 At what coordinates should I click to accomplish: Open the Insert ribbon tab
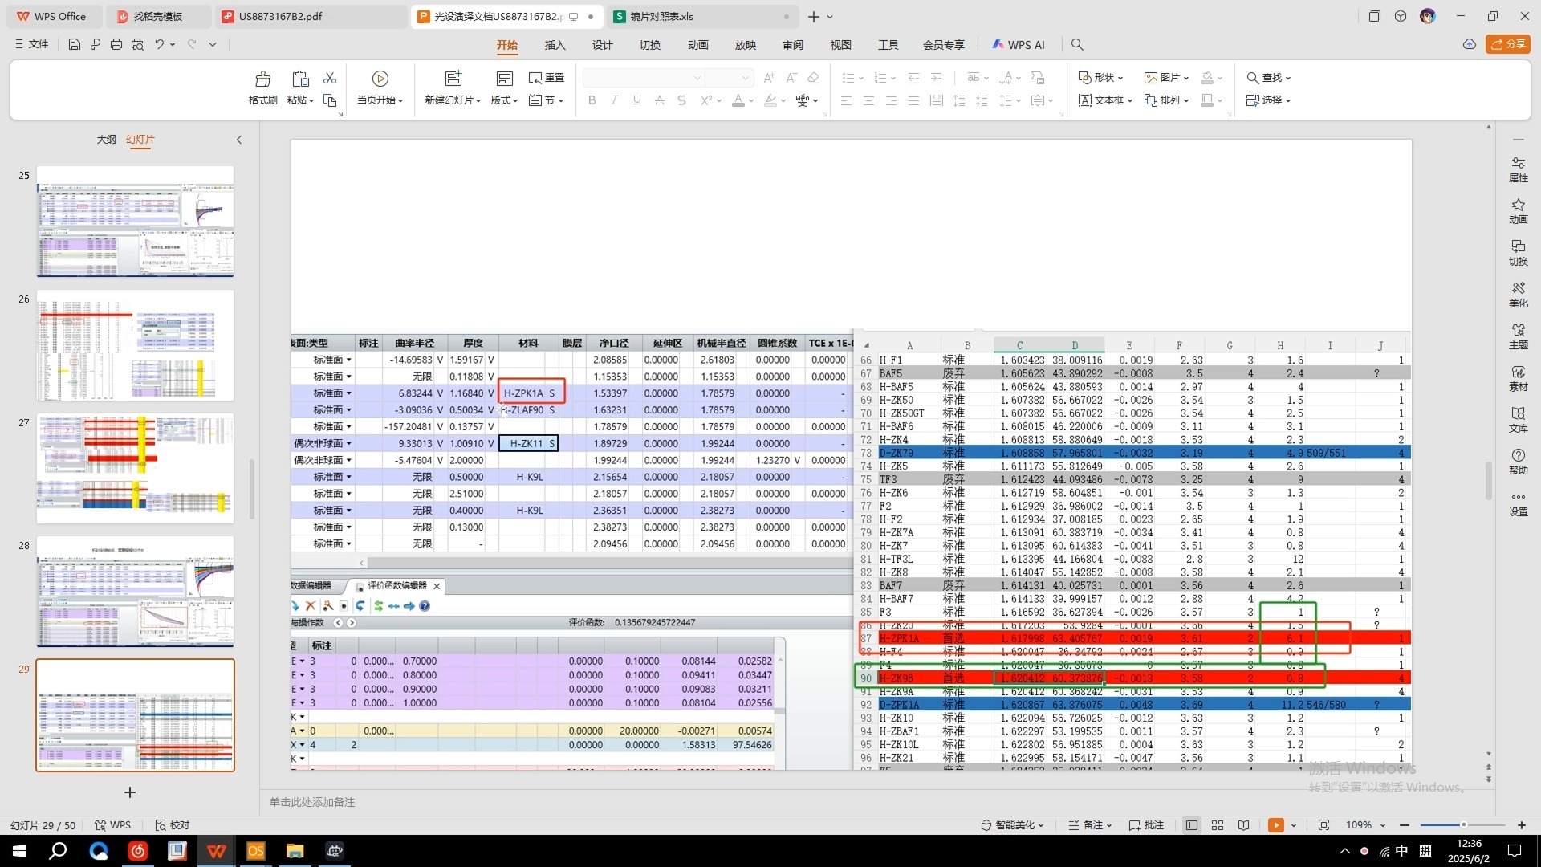(555, 45)
